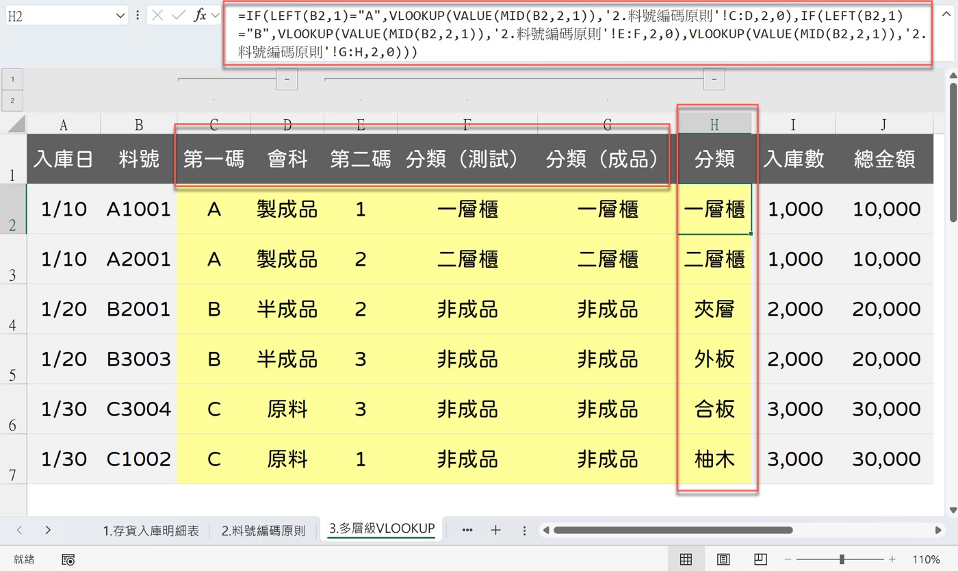Viewport: 958px width, 571px height.
Task: Select column B header
Action: click(139, 124)
